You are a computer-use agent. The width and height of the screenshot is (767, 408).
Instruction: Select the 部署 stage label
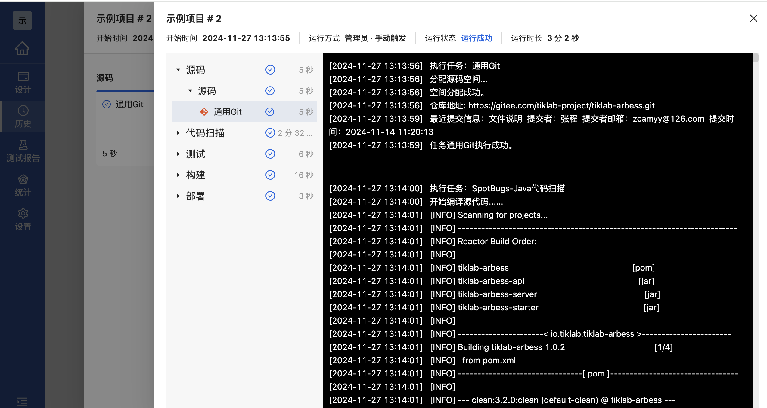coord(196,196)
